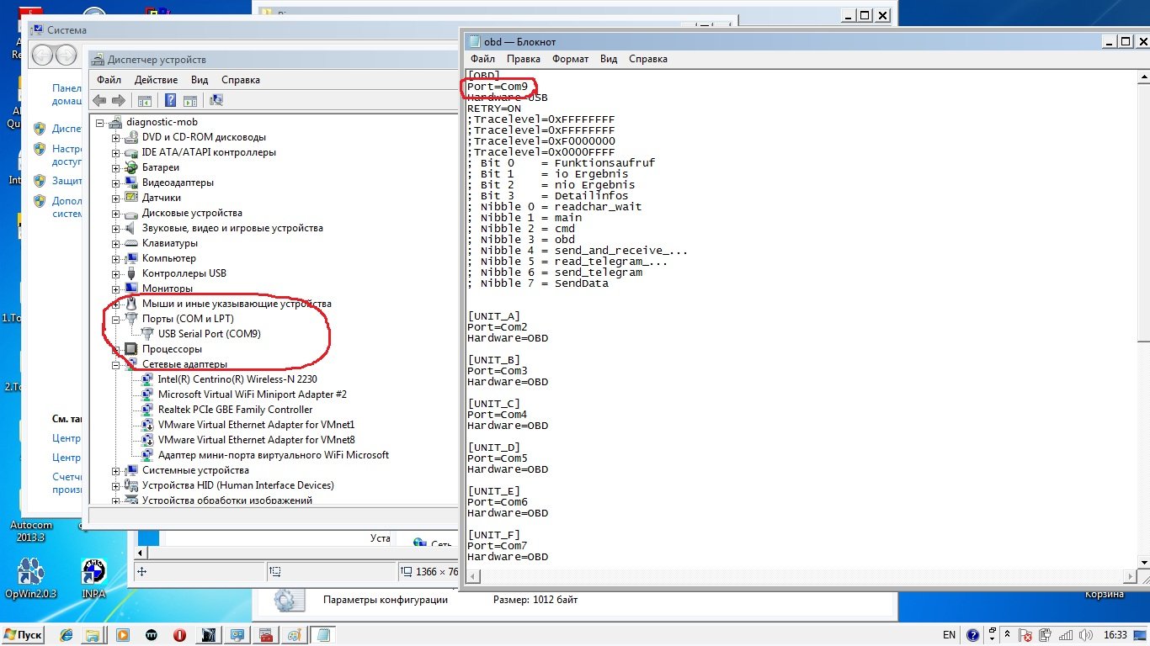Select Realtek PCIe GBE Family Controller
Image resolution: width=1150 pixels, height=646 pixels.
coord(235,410)
